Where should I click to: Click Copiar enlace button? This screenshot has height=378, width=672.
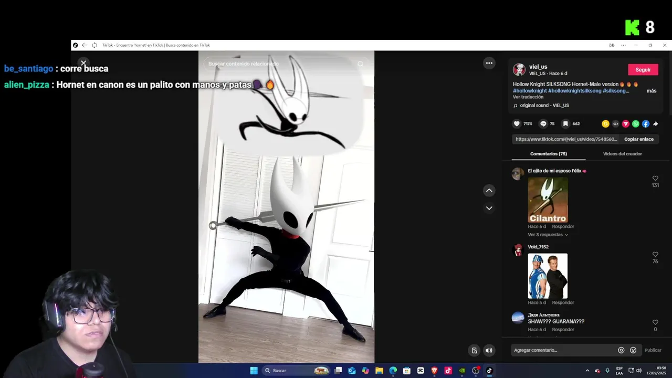[638, 139]
